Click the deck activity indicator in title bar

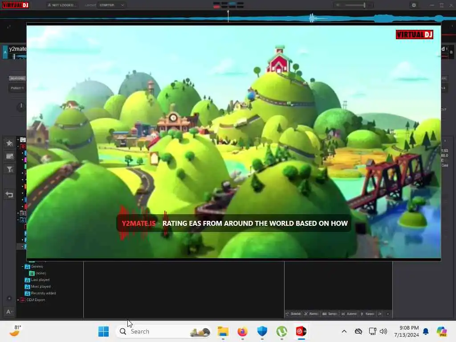[x=228, y=5]
